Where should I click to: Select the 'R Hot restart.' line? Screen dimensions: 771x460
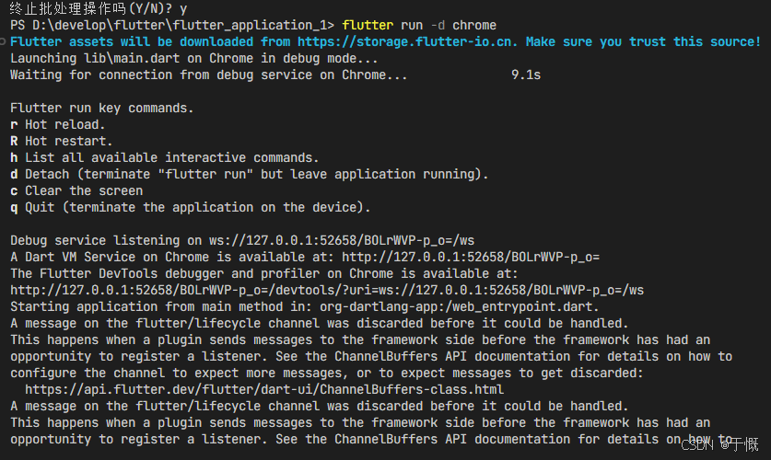62,142
